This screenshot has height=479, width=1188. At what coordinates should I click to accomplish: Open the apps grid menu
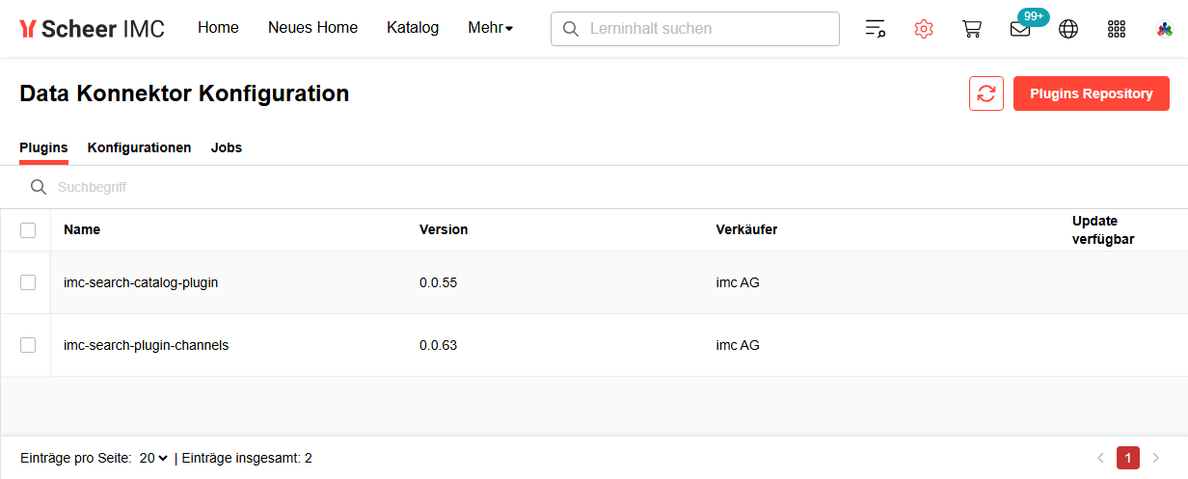pos(1117,29)
